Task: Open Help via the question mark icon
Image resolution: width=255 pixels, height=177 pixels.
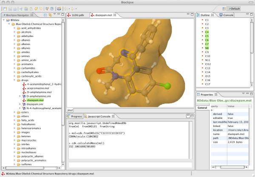Action: tap(52, 8)
